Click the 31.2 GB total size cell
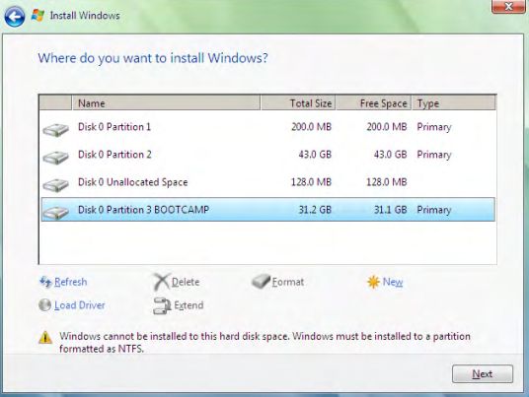This screenshot has width=529, height=397. [x=315, y=210]
